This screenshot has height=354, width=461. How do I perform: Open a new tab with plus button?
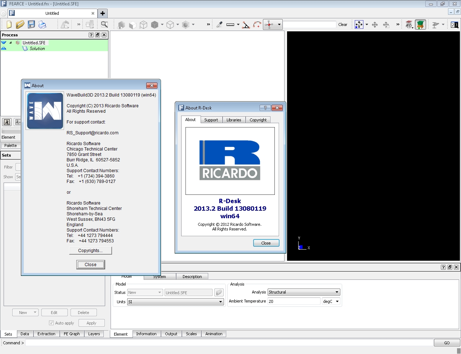tap(103, 13)
